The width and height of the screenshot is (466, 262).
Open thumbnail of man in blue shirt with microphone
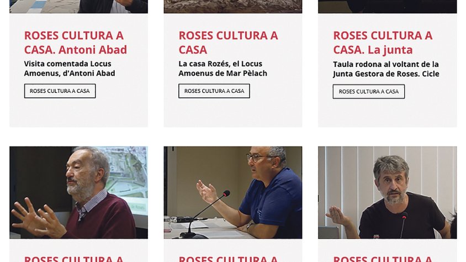click(x=233, y=192)
